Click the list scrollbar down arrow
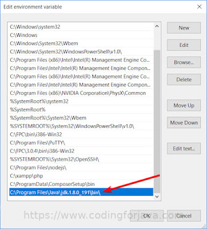207x229 pixels. [157, 196]
